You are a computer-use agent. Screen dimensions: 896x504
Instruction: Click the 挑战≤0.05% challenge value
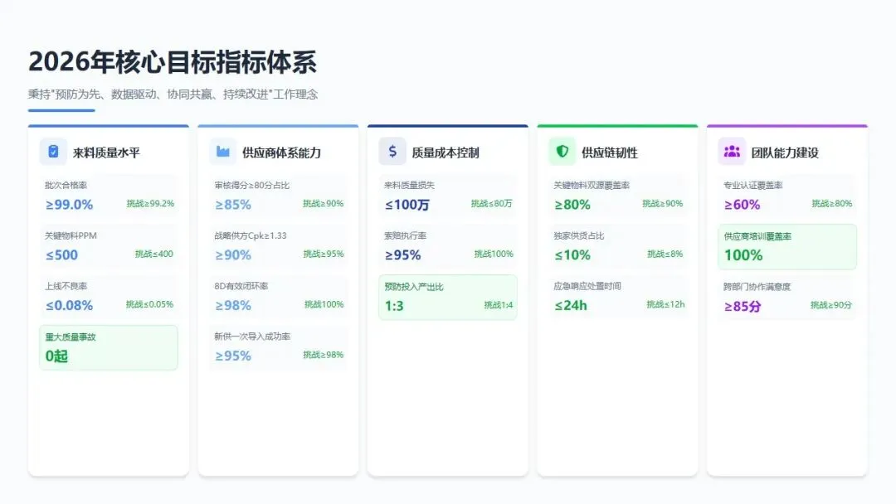149,304
